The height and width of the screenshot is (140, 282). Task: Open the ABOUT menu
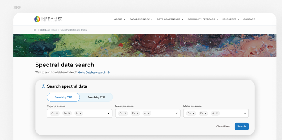(120, 19)
